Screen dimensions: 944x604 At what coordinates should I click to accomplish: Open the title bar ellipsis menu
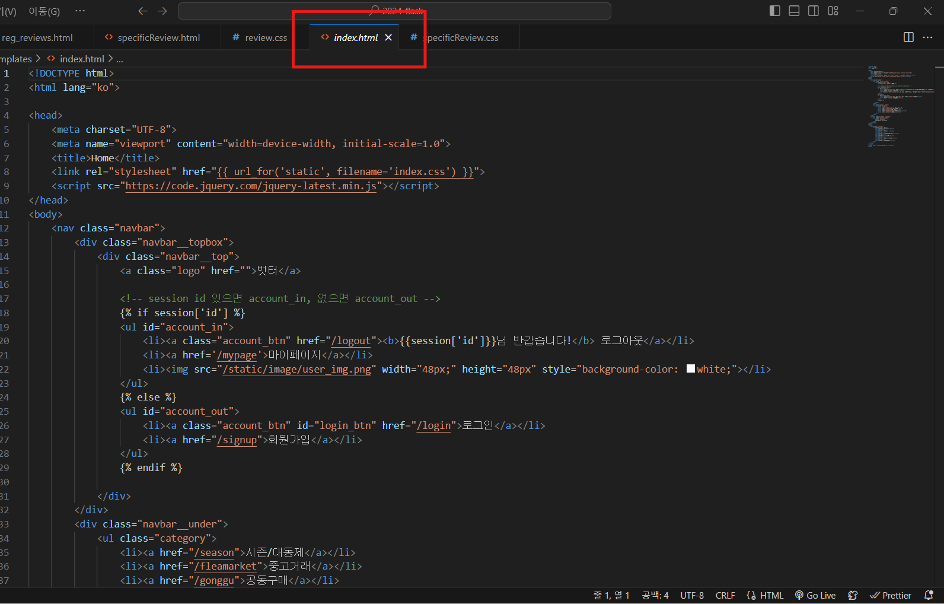point(80,11)
